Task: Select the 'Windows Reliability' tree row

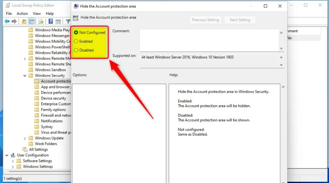Action: tap(52, 53)
